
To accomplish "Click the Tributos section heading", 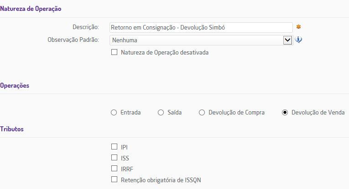I will (12, 129).
